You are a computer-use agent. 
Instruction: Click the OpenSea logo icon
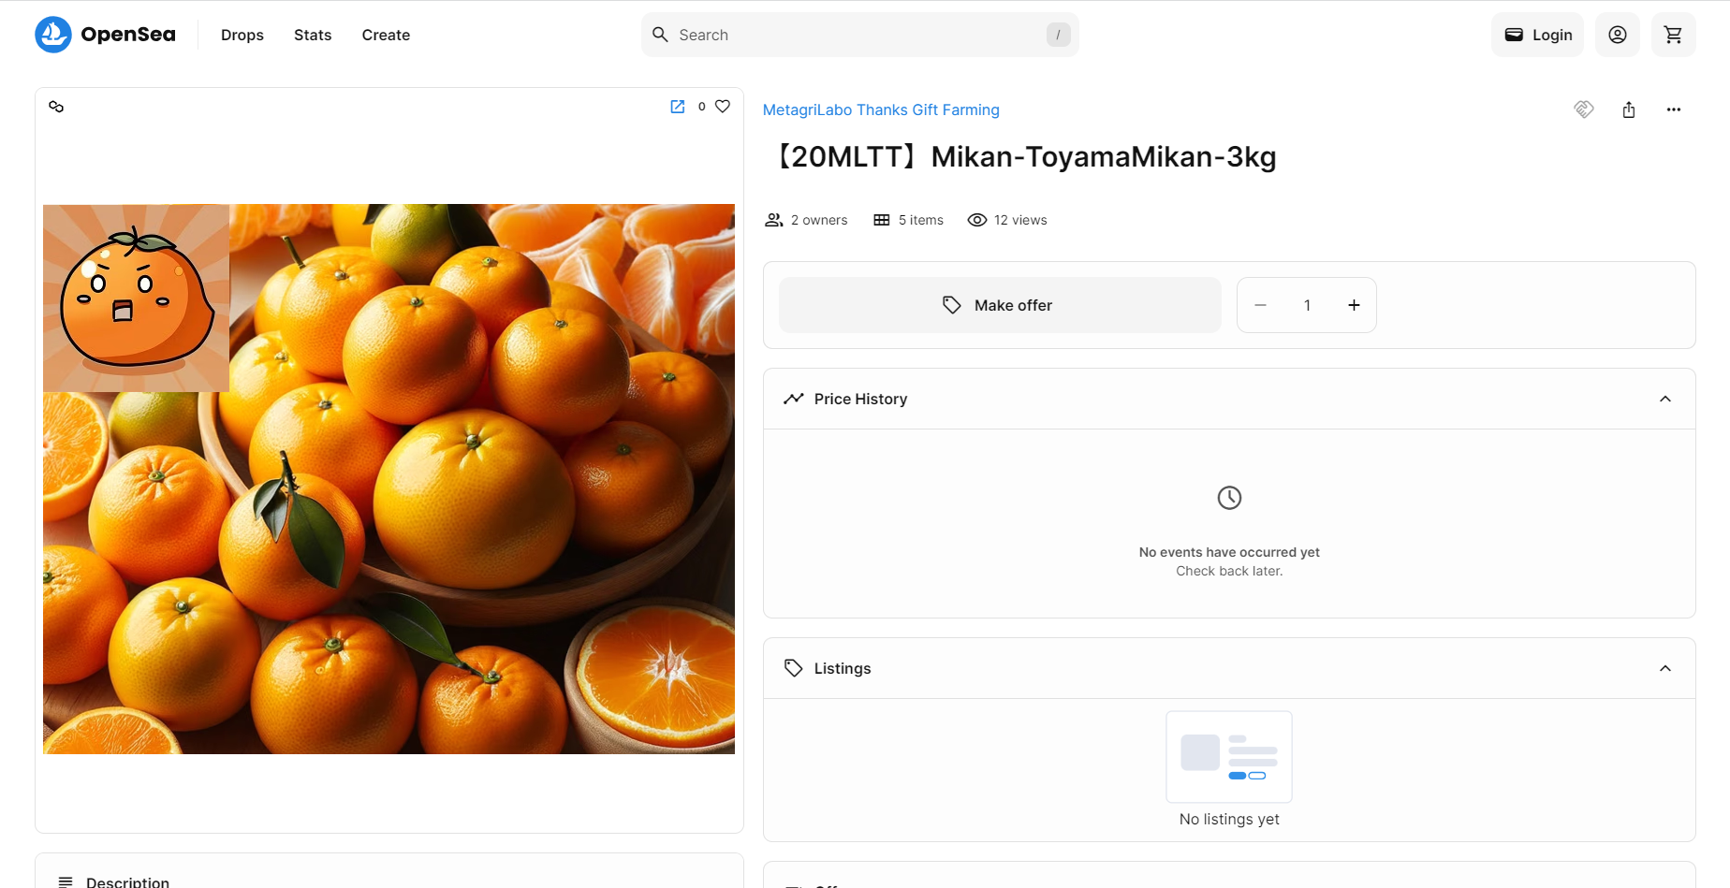click(x=53, y=35)
